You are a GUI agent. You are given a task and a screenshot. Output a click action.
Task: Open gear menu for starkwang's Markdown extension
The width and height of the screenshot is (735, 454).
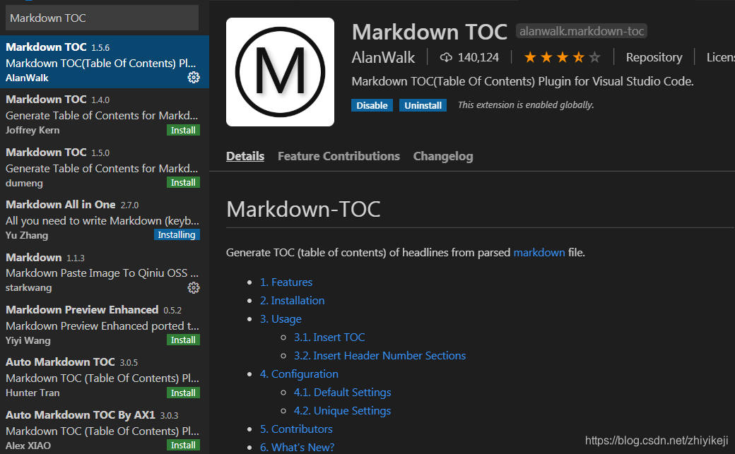(194, 287)
